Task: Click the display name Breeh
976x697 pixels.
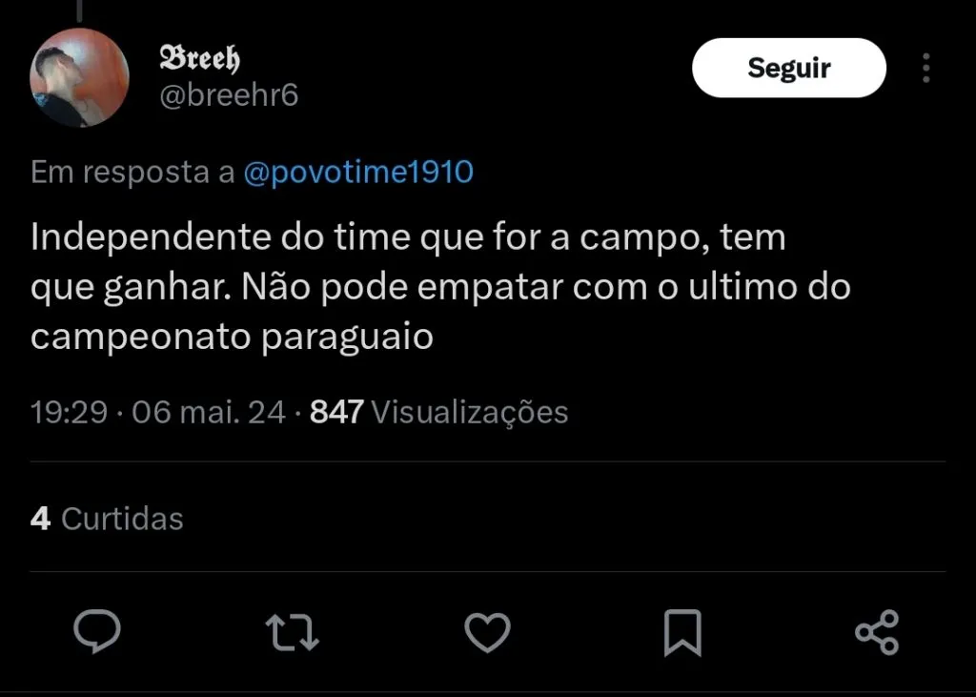Action: 199,58
